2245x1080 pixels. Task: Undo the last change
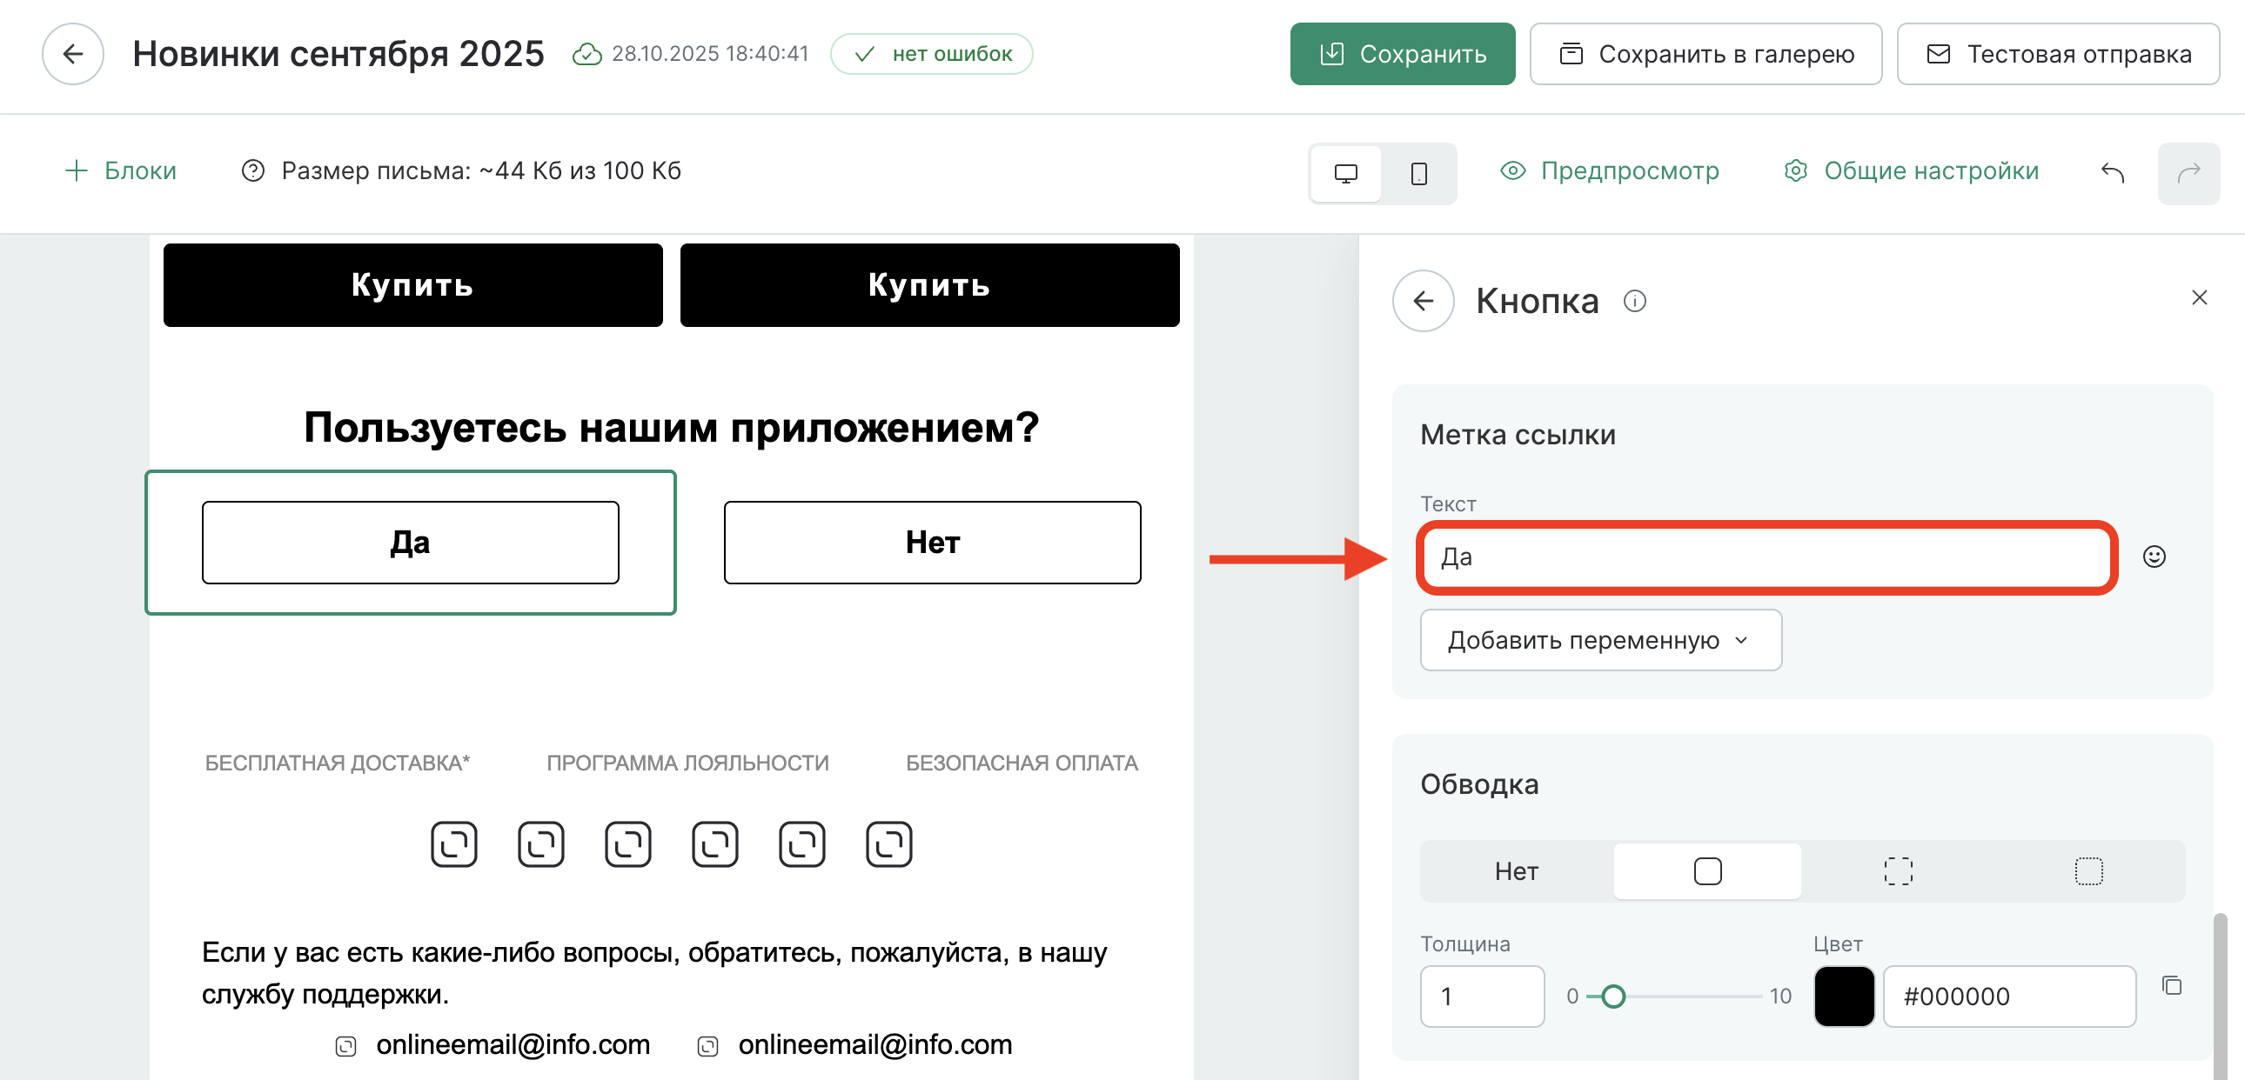tap(2112, 173)
